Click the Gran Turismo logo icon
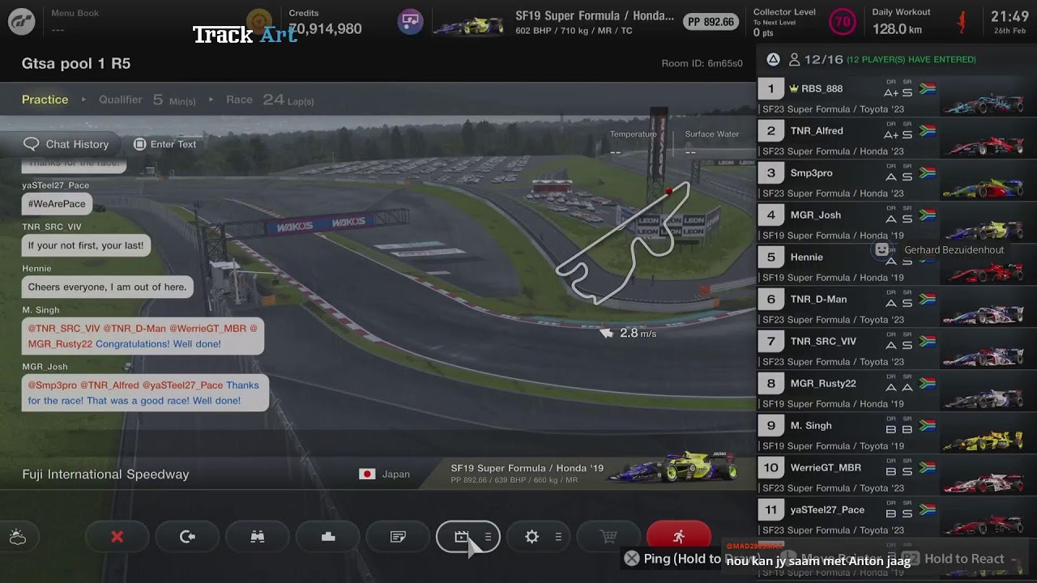The image size is (1037, 583). (22, 22)
